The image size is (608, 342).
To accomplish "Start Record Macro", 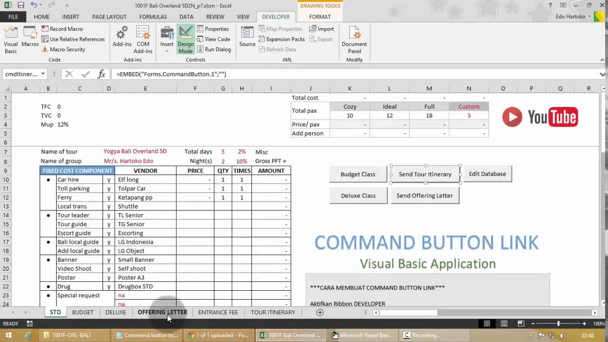I will 62,29.
